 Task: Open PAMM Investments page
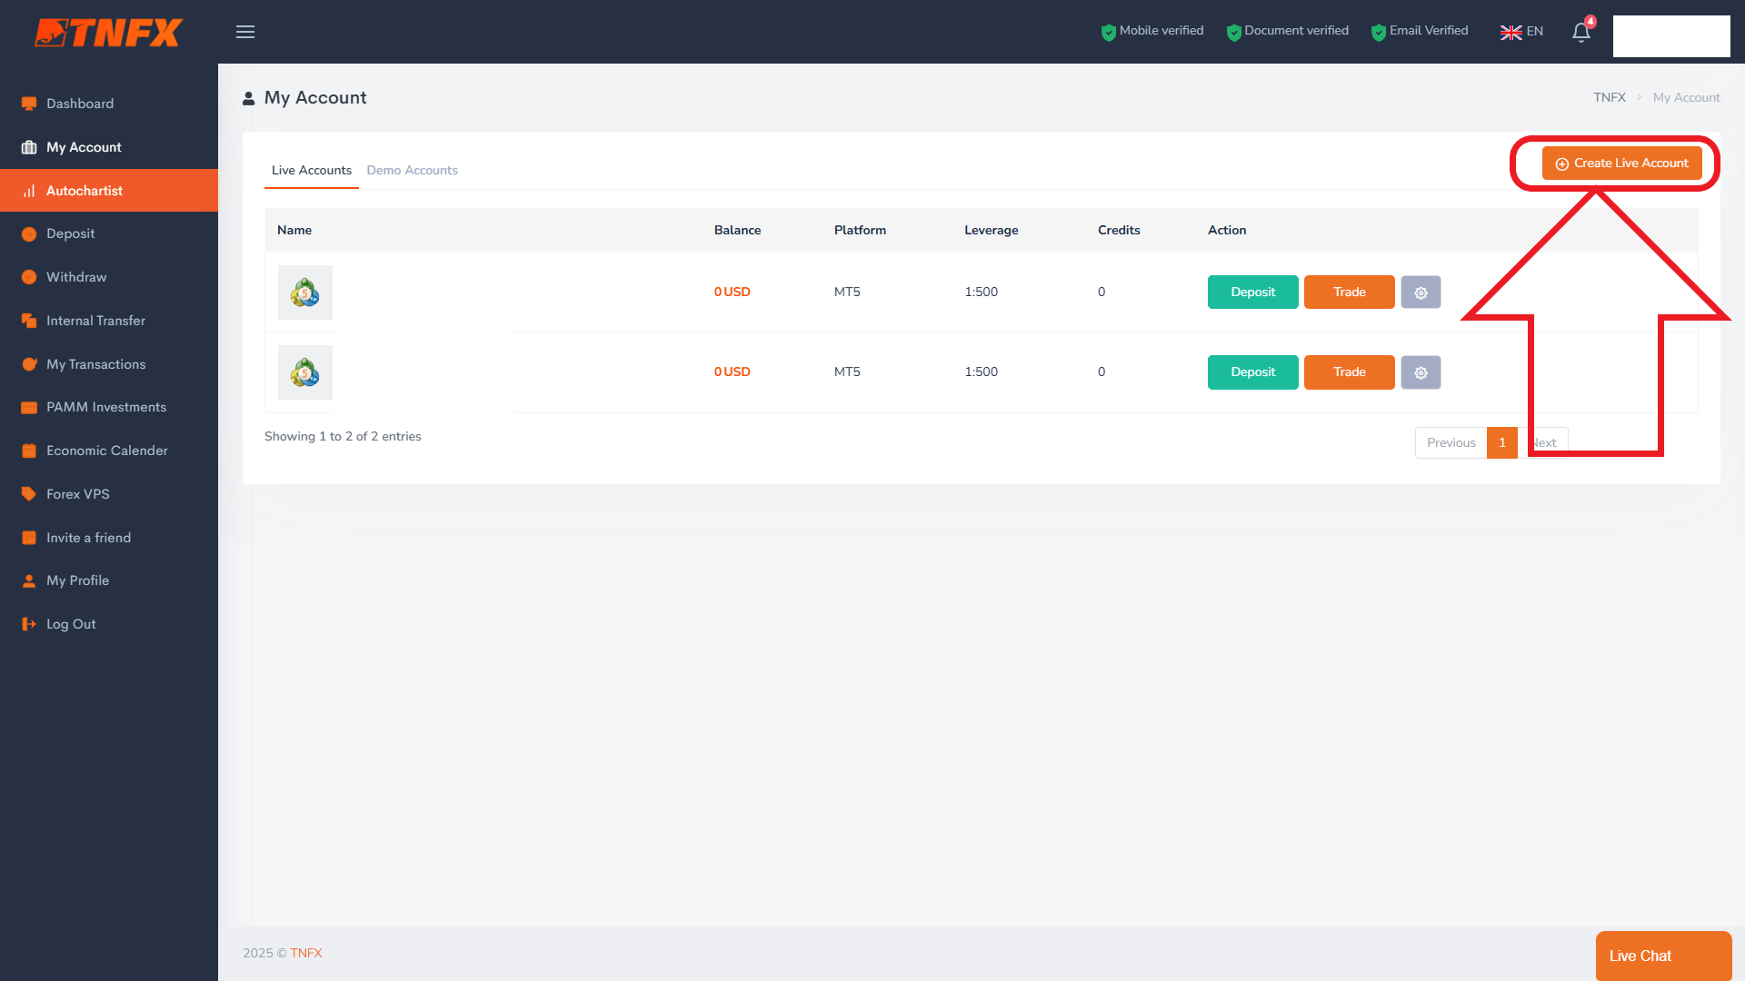pos(109,408)
